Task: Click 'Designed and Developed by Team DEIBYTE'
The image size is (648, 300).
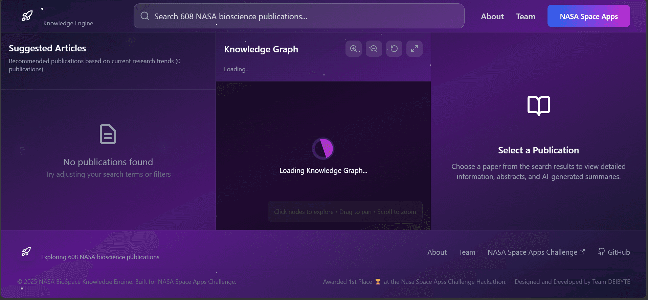Action: coord(572,282)
